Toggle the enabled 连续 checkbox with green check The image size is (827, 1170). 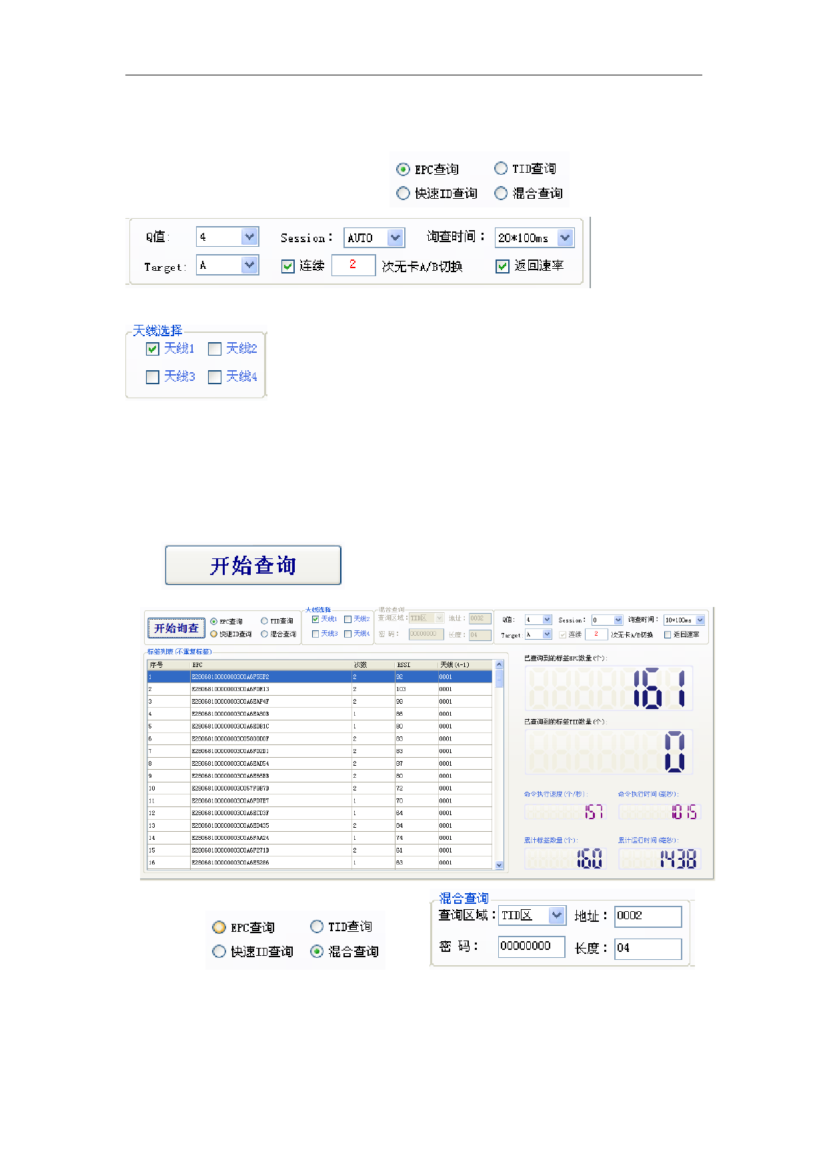[288, 266]
